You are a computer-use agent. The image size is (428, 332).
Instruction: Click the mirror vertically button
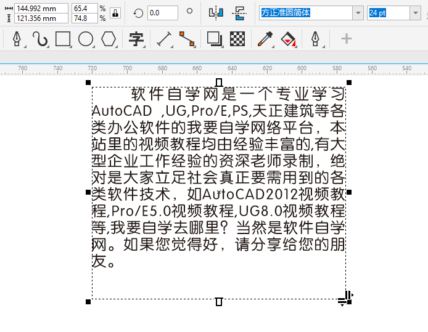coord(239,13)
